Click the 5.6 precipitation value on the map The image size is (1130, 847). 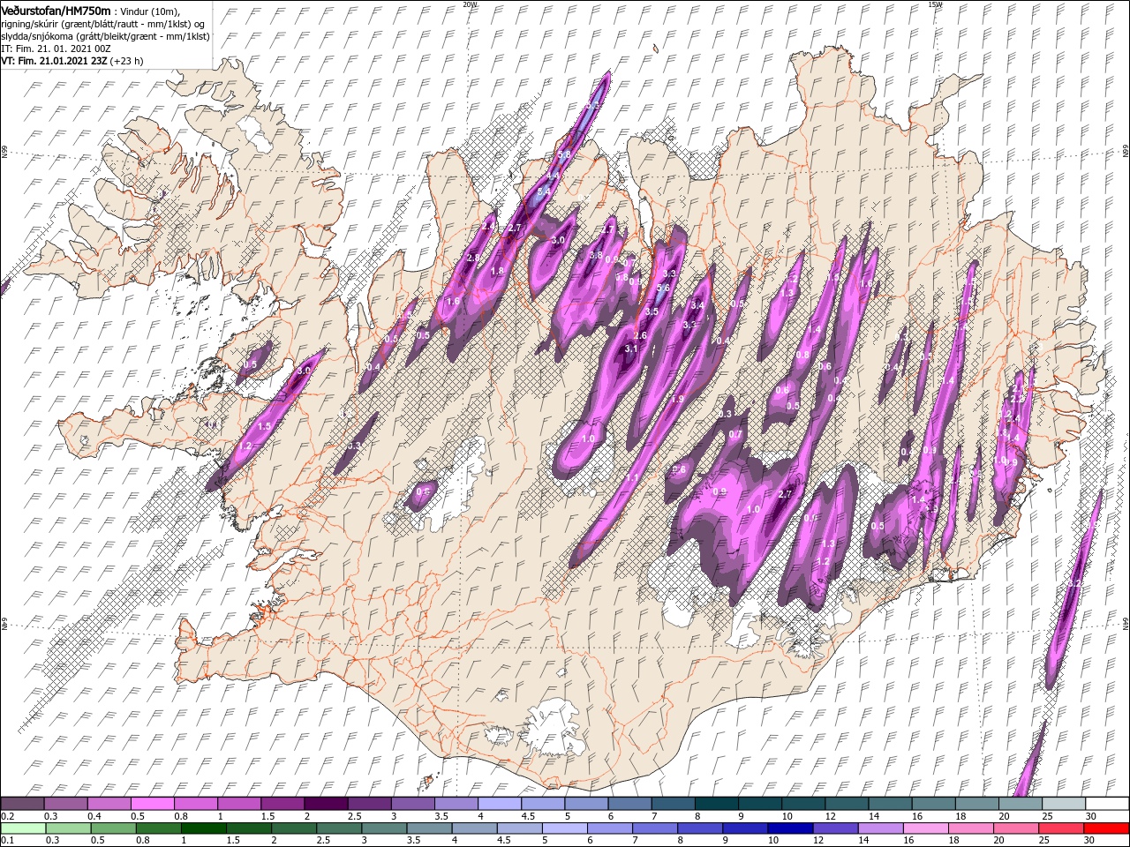[664, 288]
